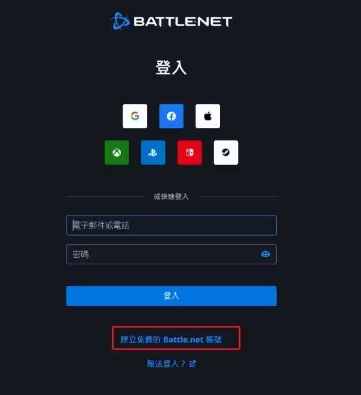Click the large 登入 heading
This screenshot has width=361, height=395.
click(171, 67)
